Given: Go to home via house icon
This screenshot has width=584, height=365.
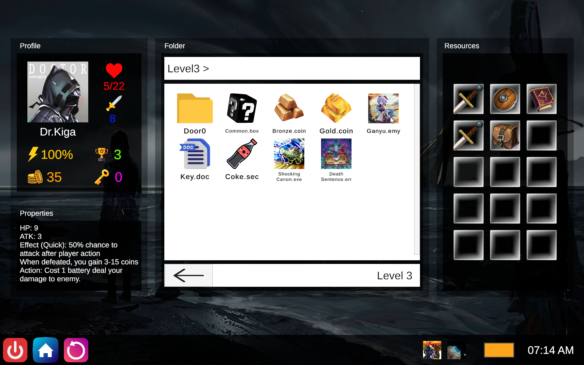Looking at the screenshot, I should [46, 350].
